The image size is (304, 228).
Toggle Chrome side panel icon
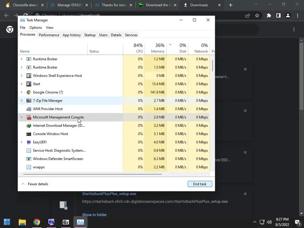click(x=278, y=15)
